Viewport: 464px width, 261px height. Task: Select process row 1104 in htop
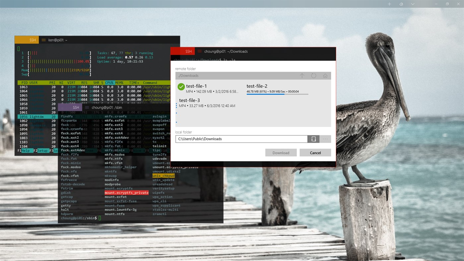click(38, 146)
